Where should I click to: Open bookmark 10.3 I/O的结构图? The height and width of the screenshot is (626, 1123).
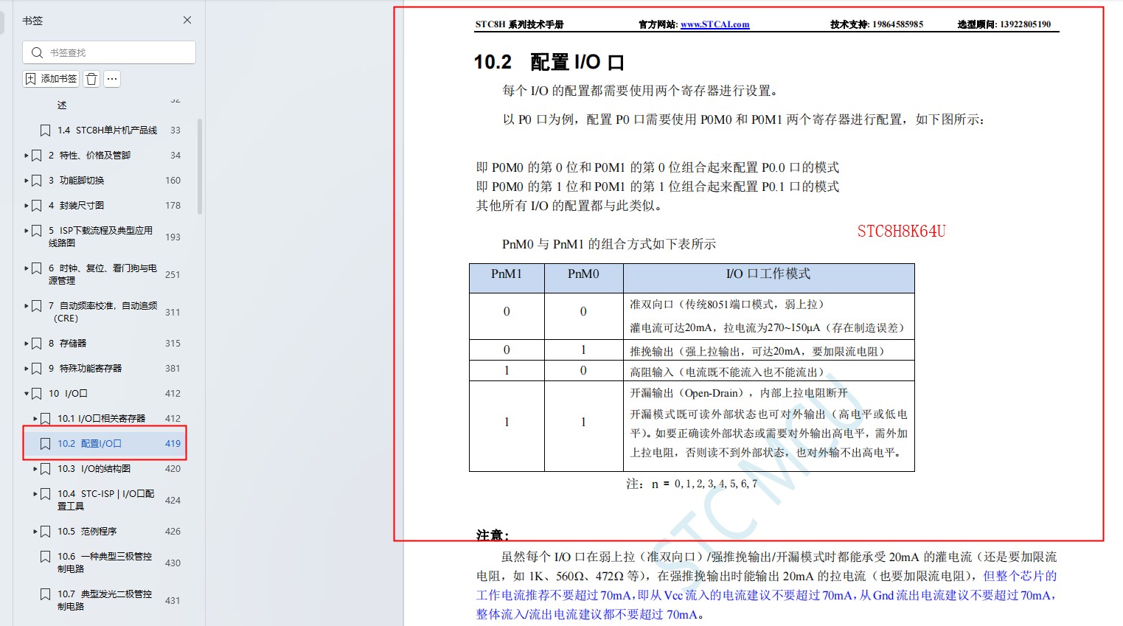94,469
